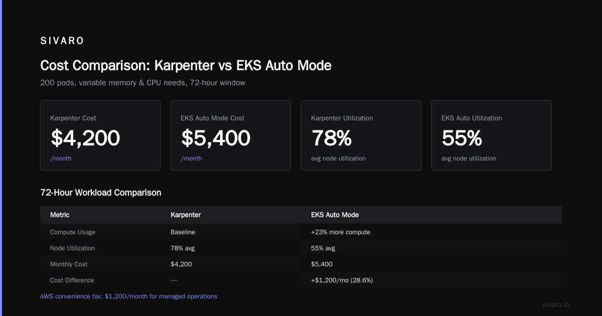Click the +23% more compute cell
The height and width of the screenshot is (316, 602).
[x=341, y=232]
